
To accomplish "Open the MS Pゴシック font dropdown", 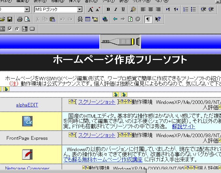I will pyautogui.click(x=80, y=9).
